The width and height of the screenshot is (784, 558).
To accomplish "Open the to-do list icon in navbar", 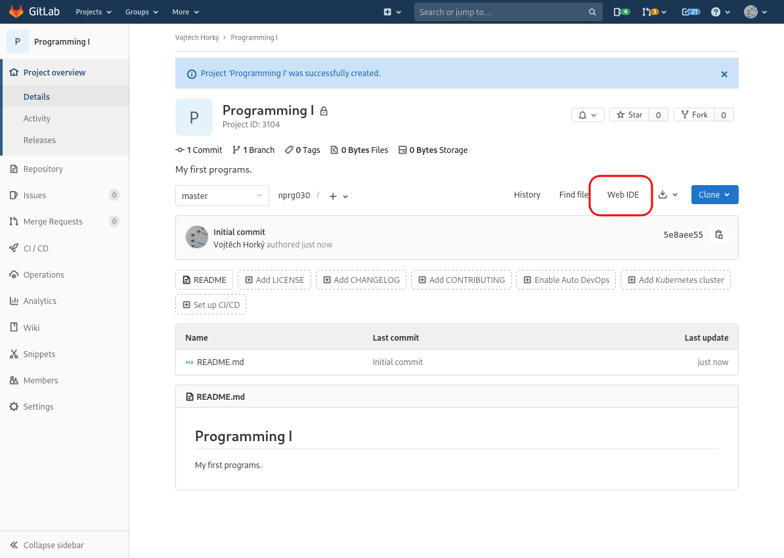I will coord(690,12).
